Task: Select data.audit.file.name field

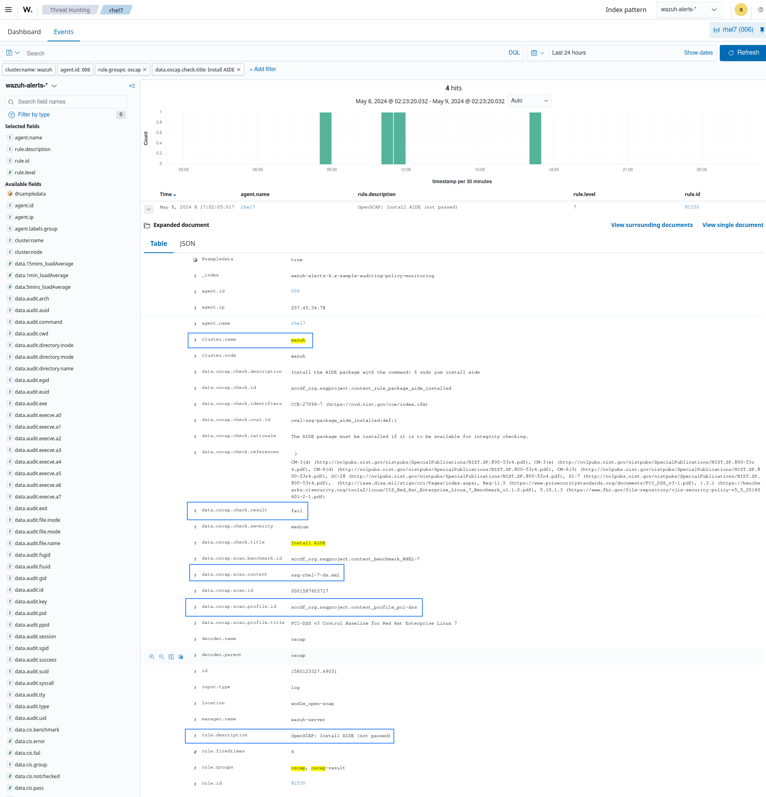Action: [37, 543]
